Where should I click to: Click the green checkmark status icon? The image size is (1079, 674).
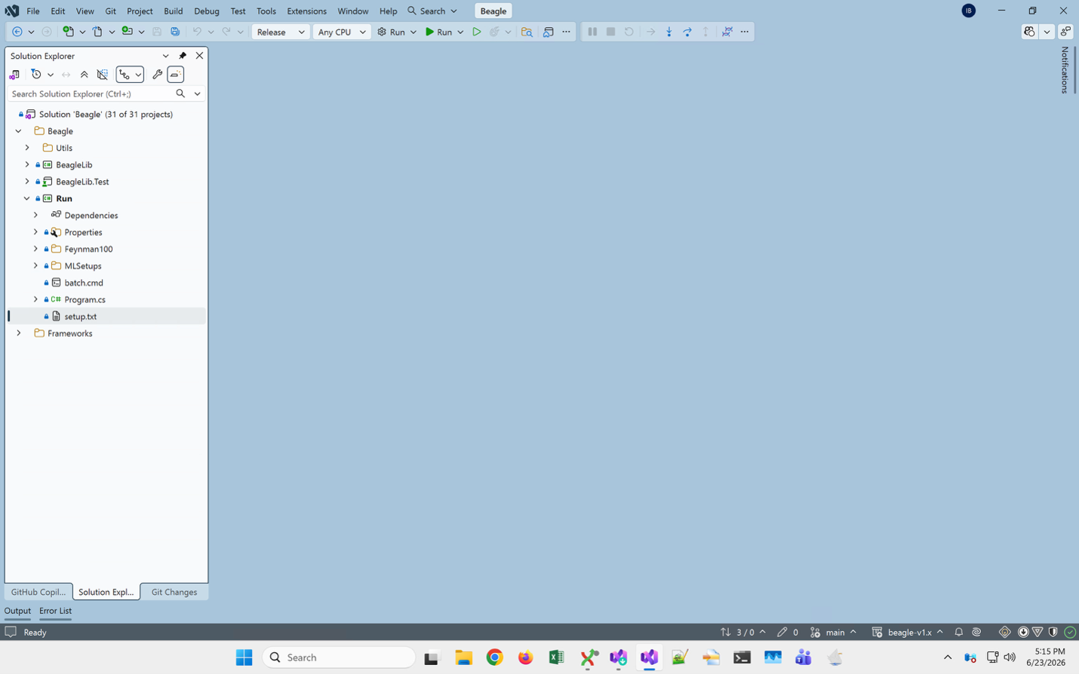(x=1070, y=632)
